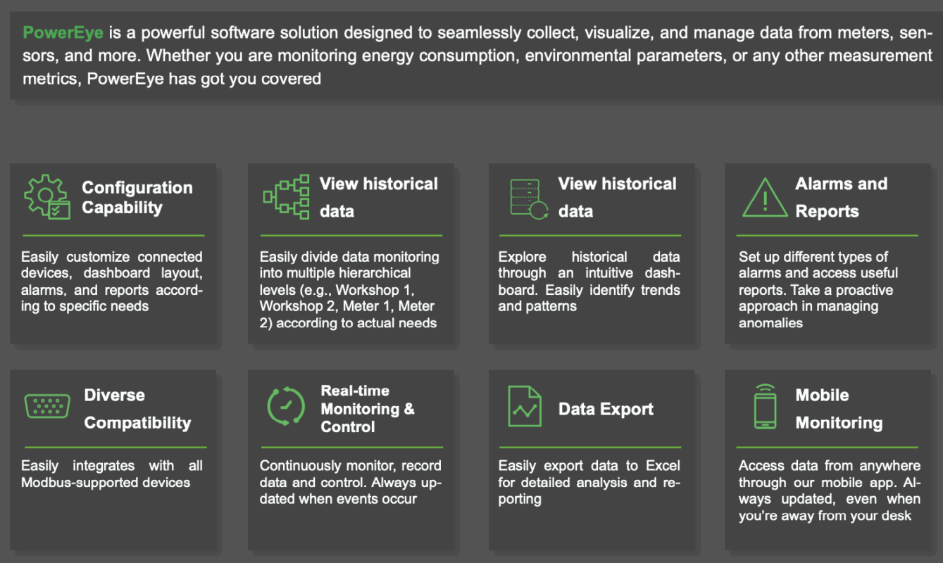Click the Data Export chart document icon
This screenshot has width=943, height=563.
pos(525,407)
